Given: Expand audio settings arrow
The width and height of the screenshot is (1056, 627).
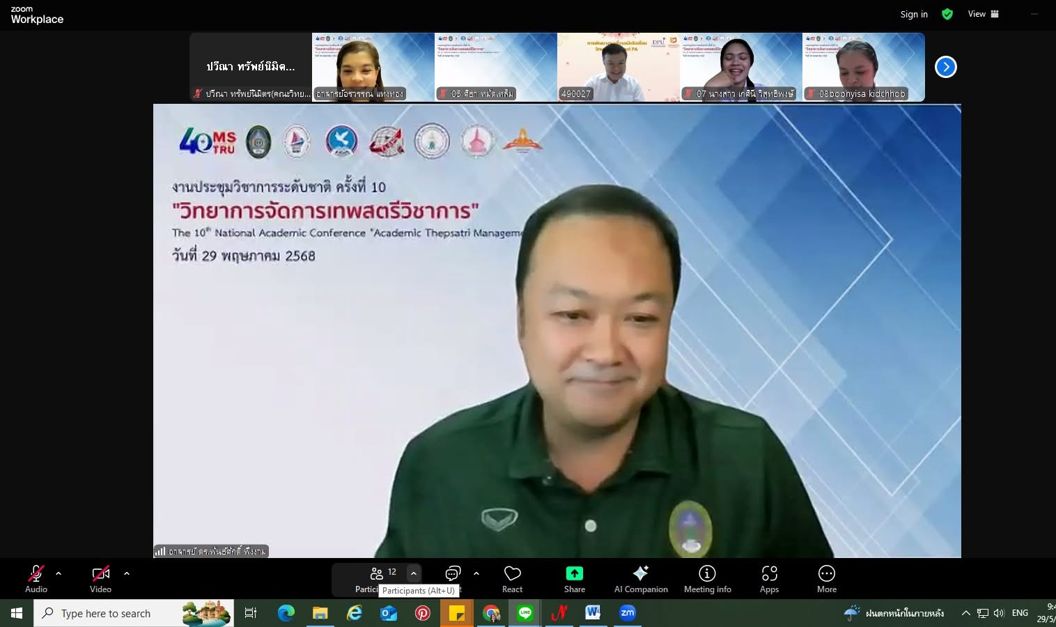Looking at the screenshot, I should 59,573.
